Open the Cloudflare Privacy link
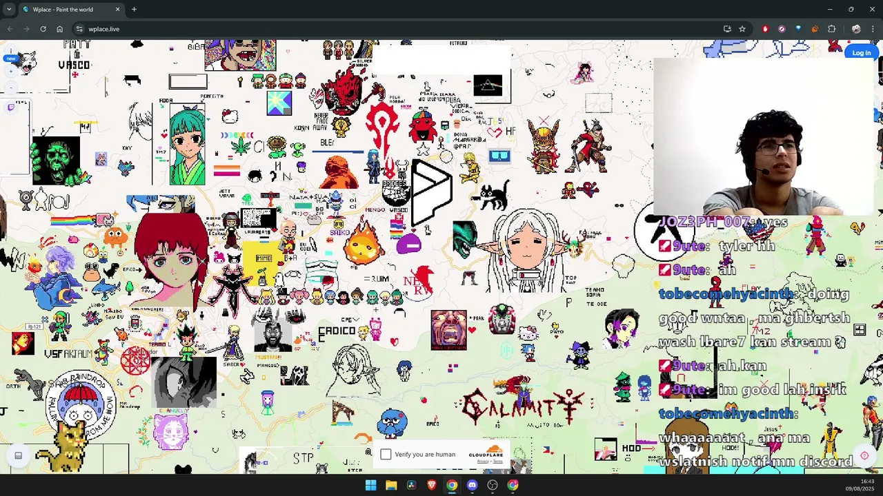The image size is (883, 496). click(482, 461)
